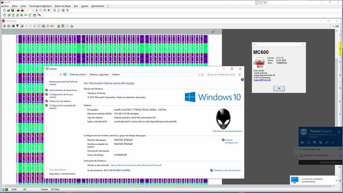Image resolution: width=343 pixels, height=193 pixels.
Task: Click 'Sistema y seguridad' breadcrumb
Action: [x=99, y=75]
